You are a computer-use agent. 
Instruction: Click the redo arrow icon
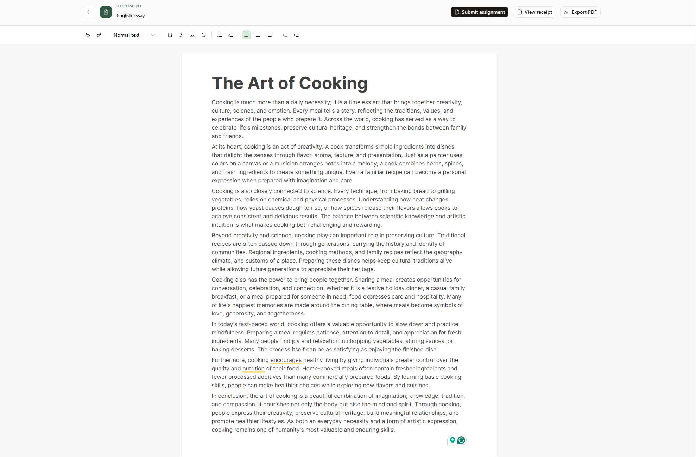[x=99, y=35]
